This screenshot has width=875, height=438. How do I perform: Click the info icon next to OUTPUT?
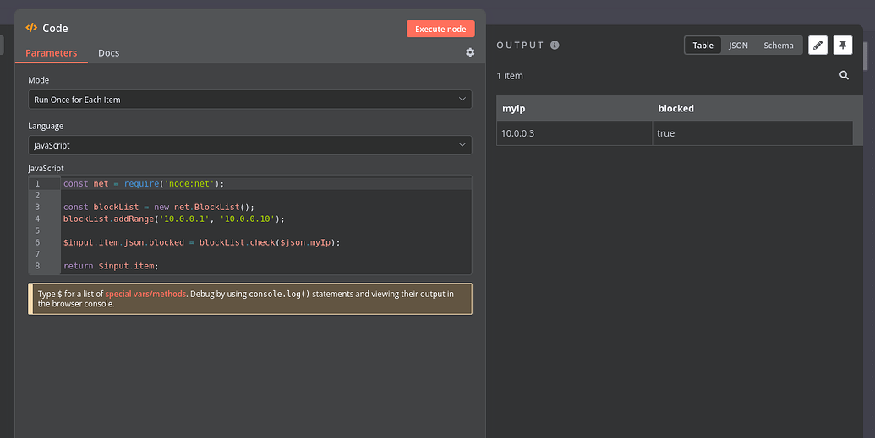point(555,45)
